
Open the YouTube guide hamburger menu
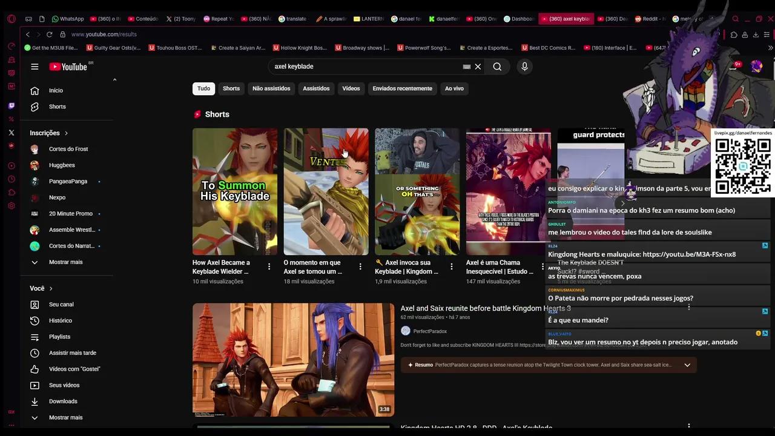(35, 67)
